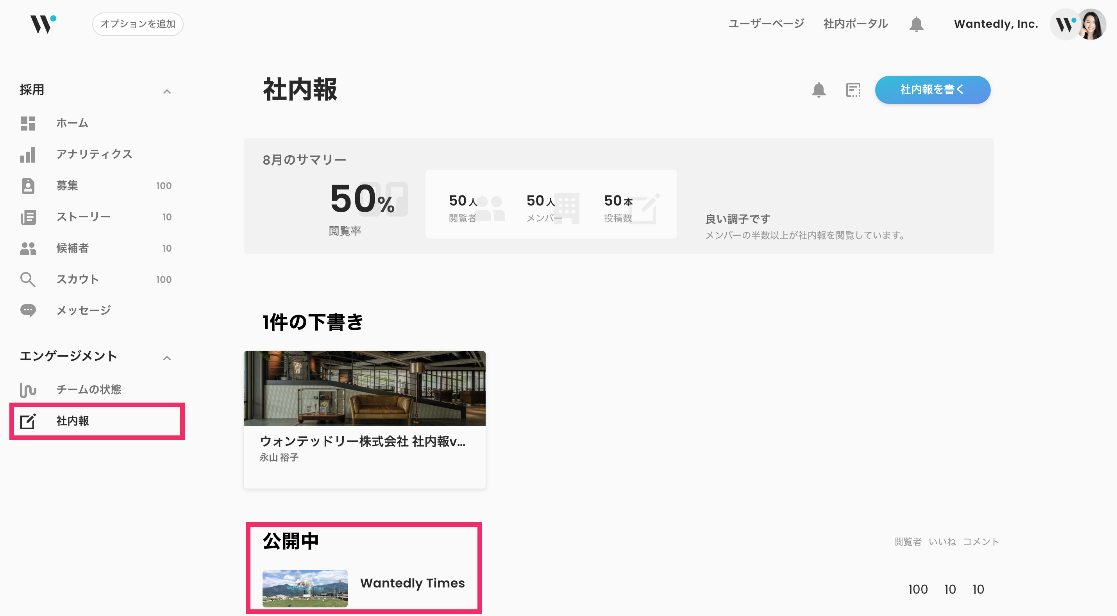Collapse the エンゲージメント section chevron
The image size is (1117, 616).
coord(167,358)
